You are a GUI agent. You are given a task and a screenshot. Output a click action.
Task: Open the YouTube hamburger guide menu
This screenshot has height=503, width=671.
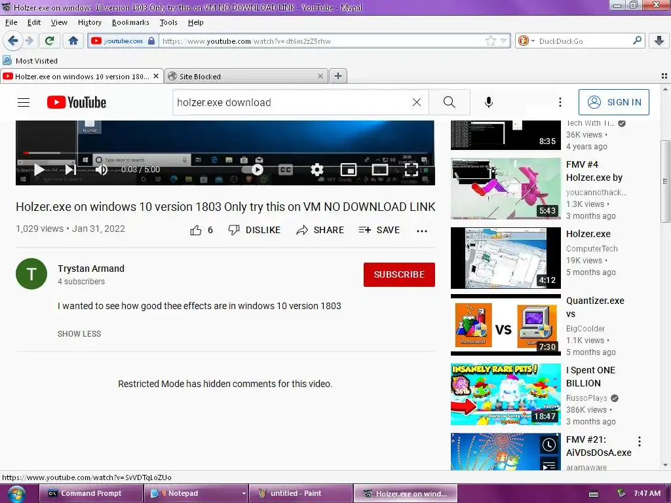[x=24, y=102]
